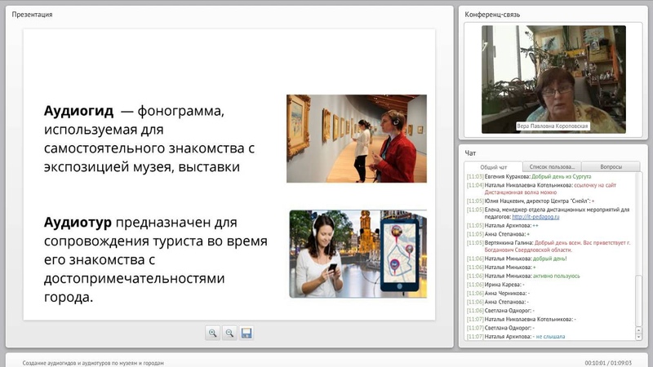Switch to the Общий чат tab
The width and height of the screenshot is (653, 367).
pyautogui.click(x=493, y=166)
